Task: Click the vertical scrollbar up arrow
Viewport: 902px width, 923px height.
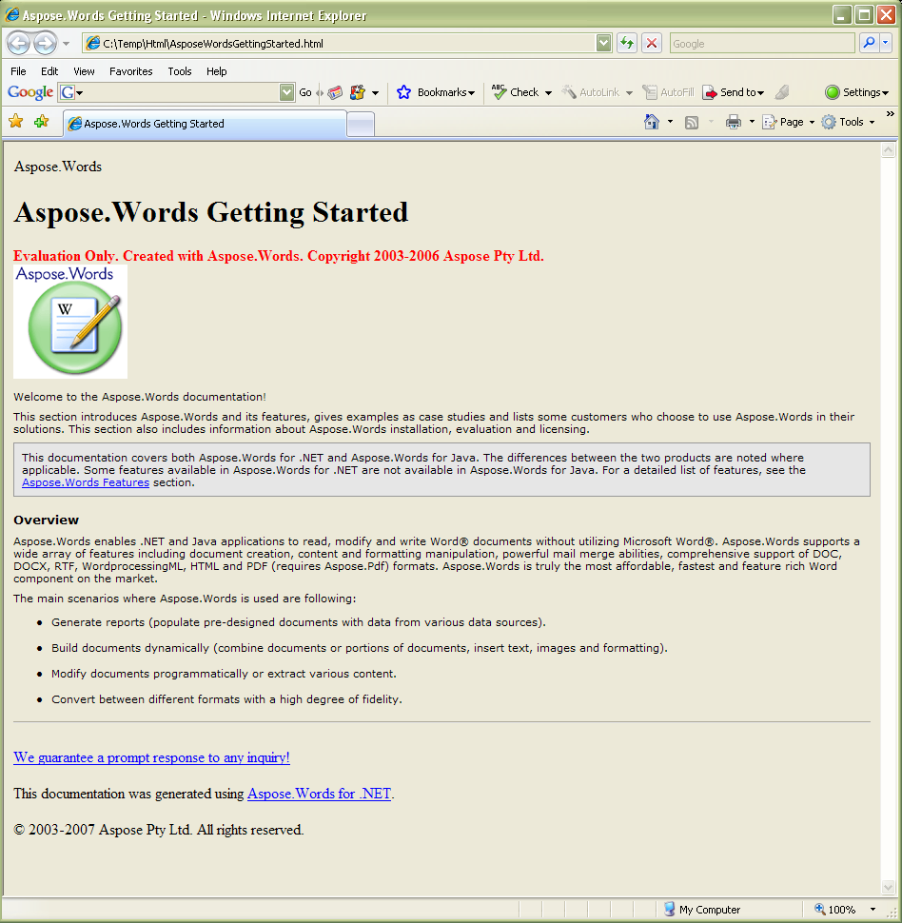Action: tap(888, 150)
